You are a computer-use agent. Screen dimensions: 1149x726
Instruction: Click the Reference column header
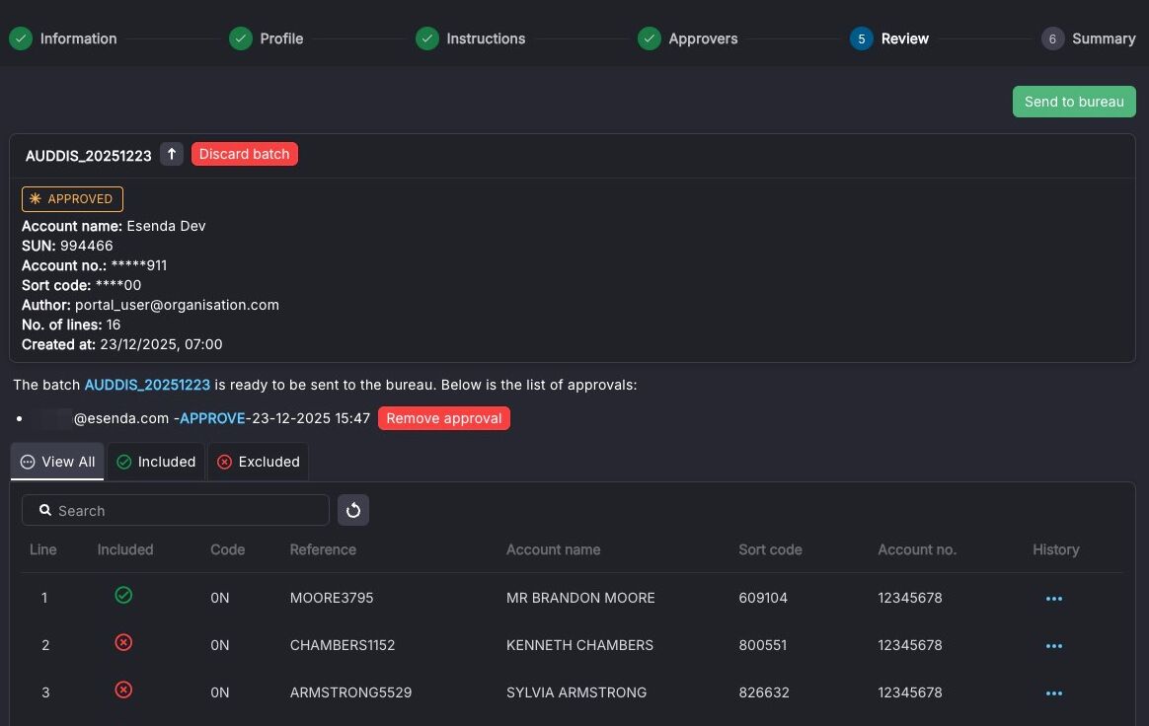click(x=323, y=549)
